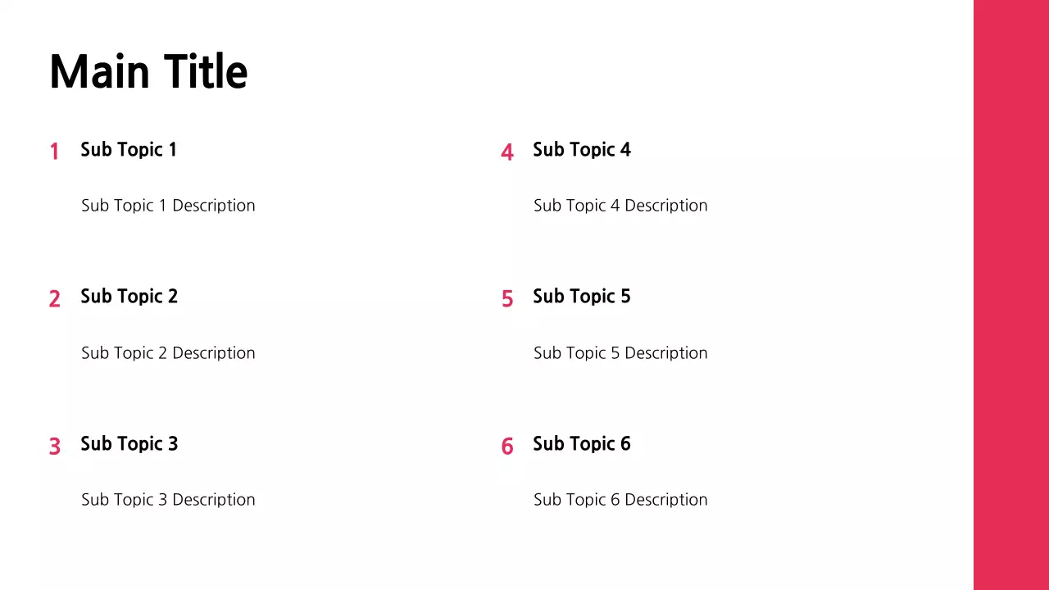The image size is (1049, 590).
Task: Click the pink number 5
Action: pos(507,299)
